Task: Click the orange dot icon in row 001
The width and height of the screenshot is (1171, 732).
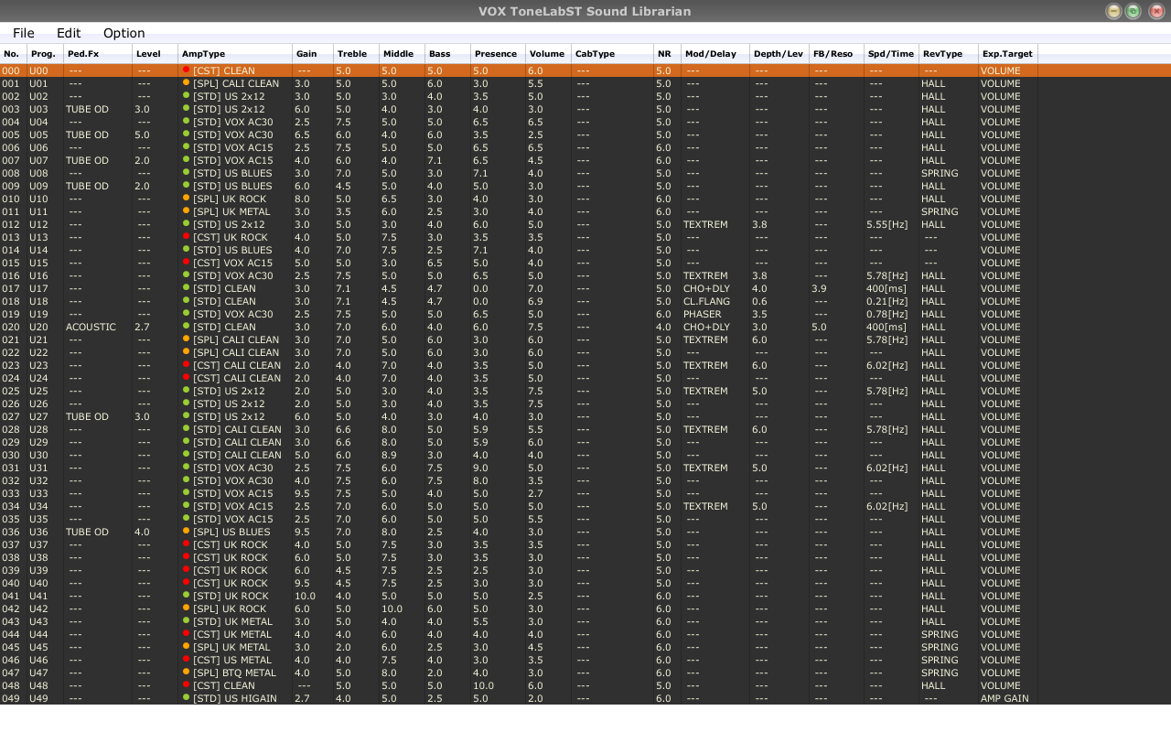Action: click(187, 82)
